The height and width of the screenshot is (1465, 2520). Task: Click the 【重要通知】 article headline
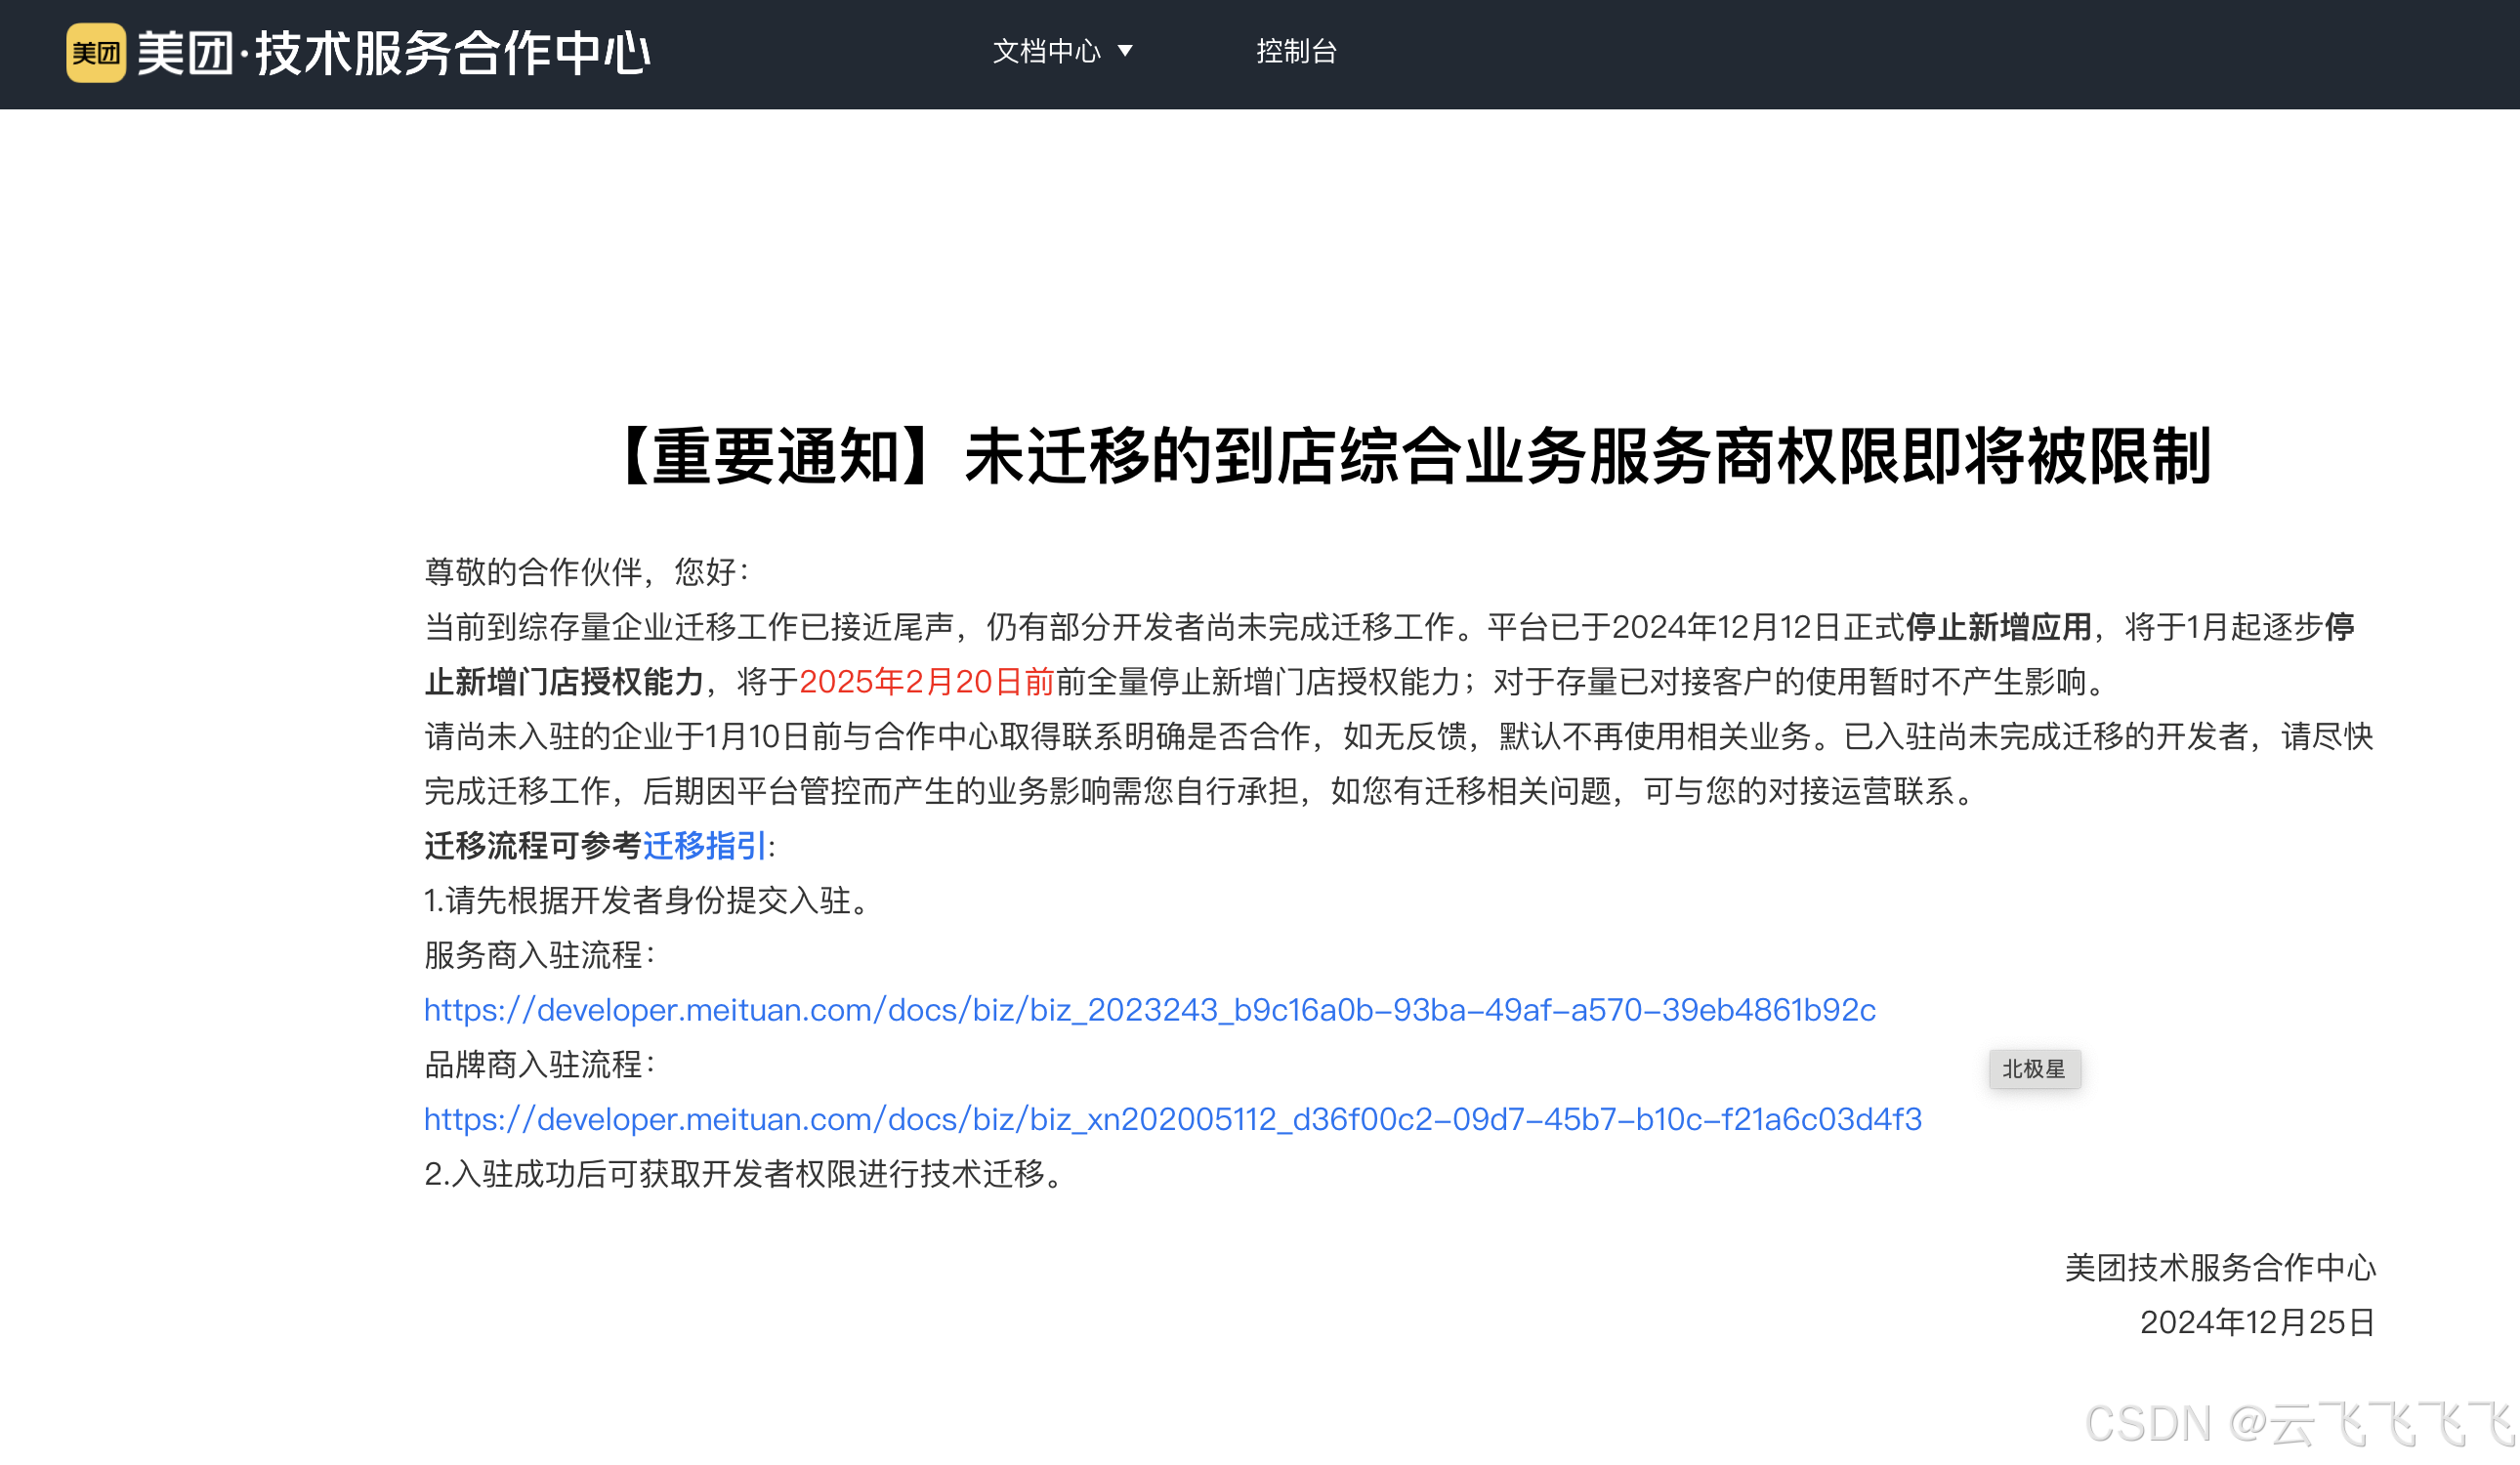[x=1412, y=457]
